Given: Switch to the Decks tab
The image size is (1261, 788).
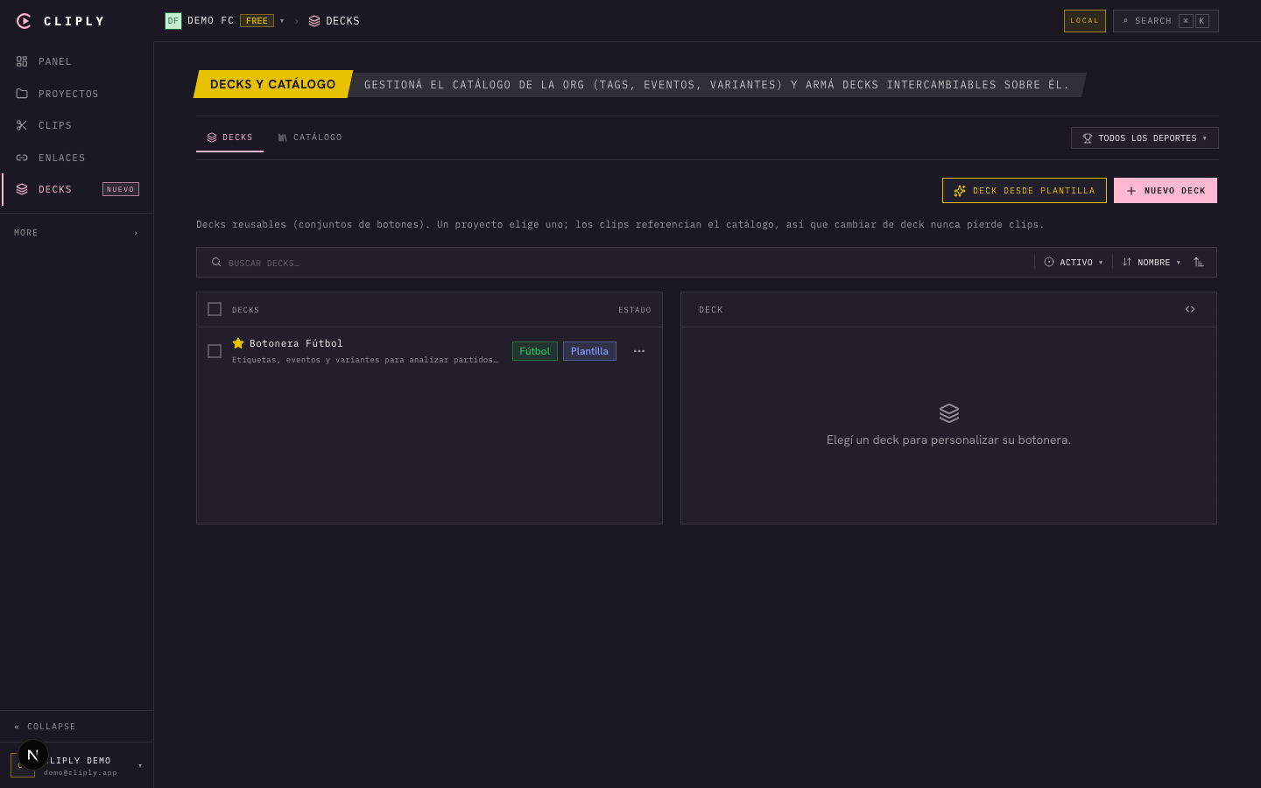Looking at the screenshot, I should pyautogui.click(x=229, y=137).
